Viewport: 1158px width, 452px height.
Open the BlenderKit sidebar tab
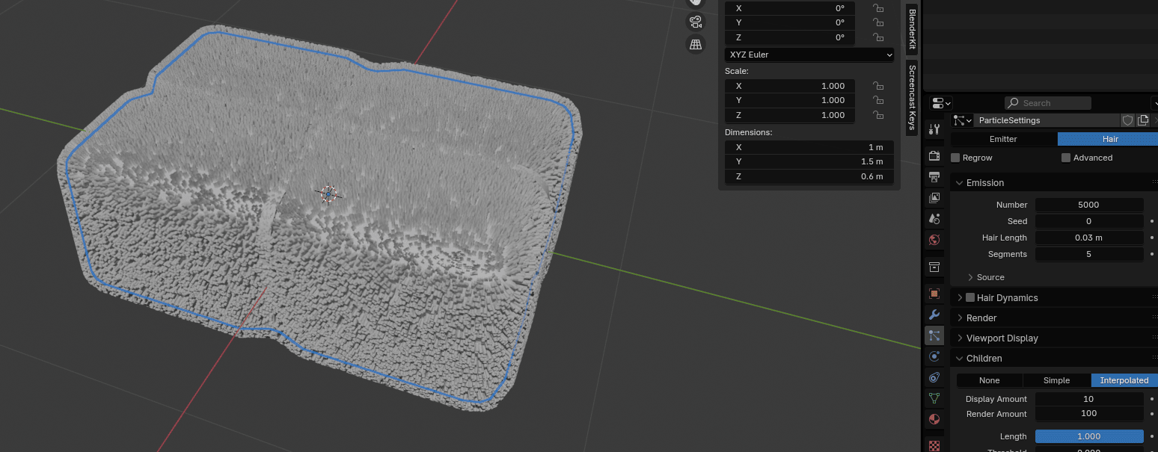(x=912, y=28)
